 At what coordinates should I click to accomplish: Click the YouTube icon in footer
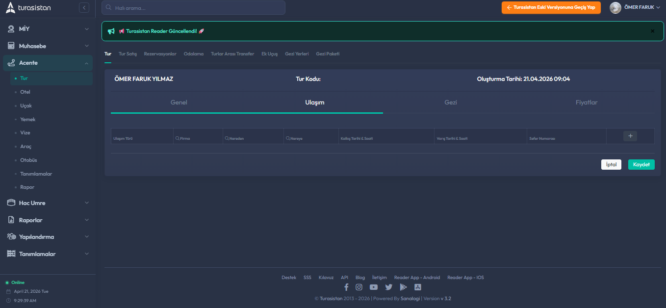pos(374,287)
